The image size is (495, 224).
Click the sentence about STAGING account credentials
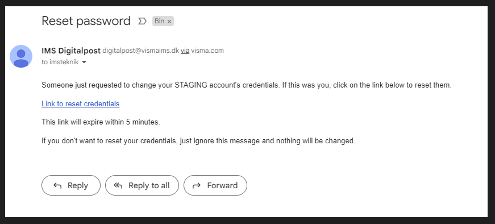coord(247,85)
